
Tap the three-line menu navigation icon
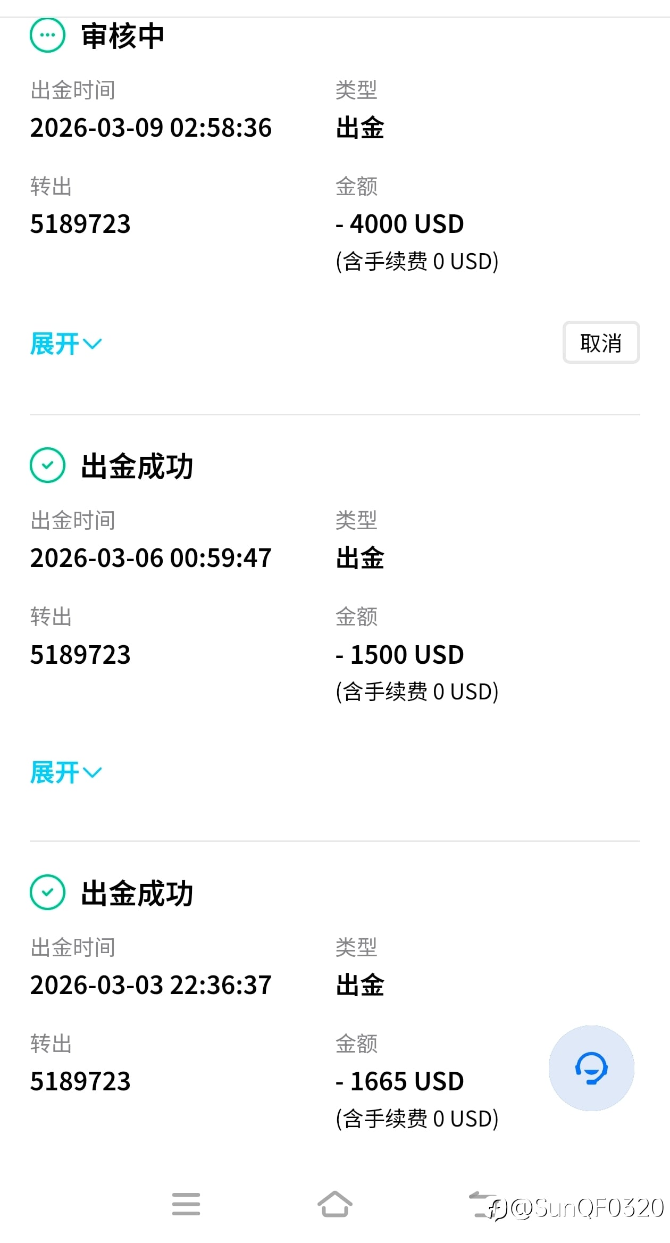point(186,1204)
